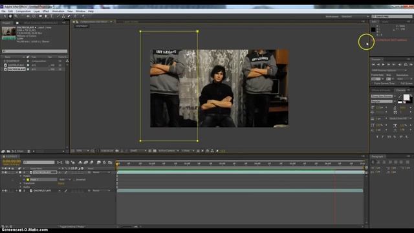
Task: Toggle auto-keyframe stopwatch icon in timeline
Action: pos(104,162)
